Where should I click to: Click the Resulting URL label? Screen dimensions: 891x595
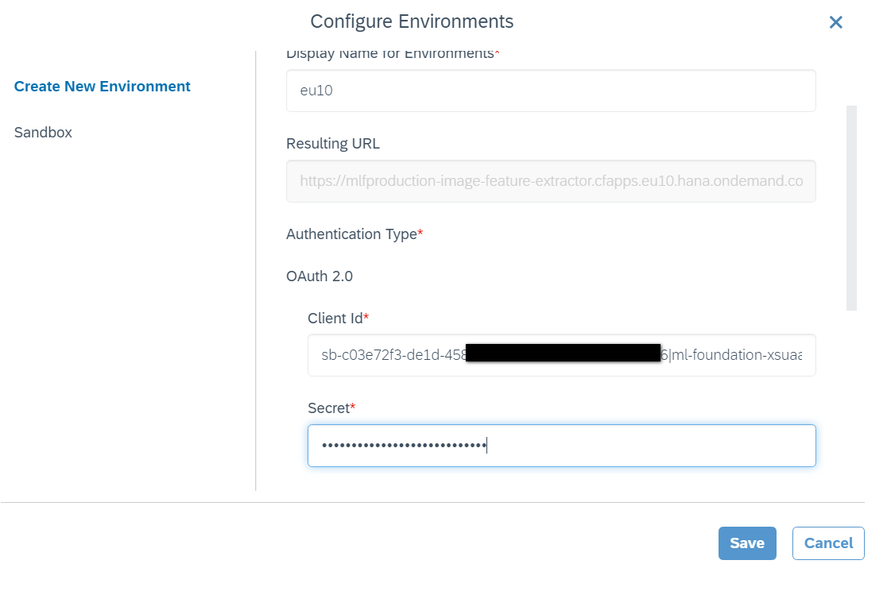click(x=333, y=144)
